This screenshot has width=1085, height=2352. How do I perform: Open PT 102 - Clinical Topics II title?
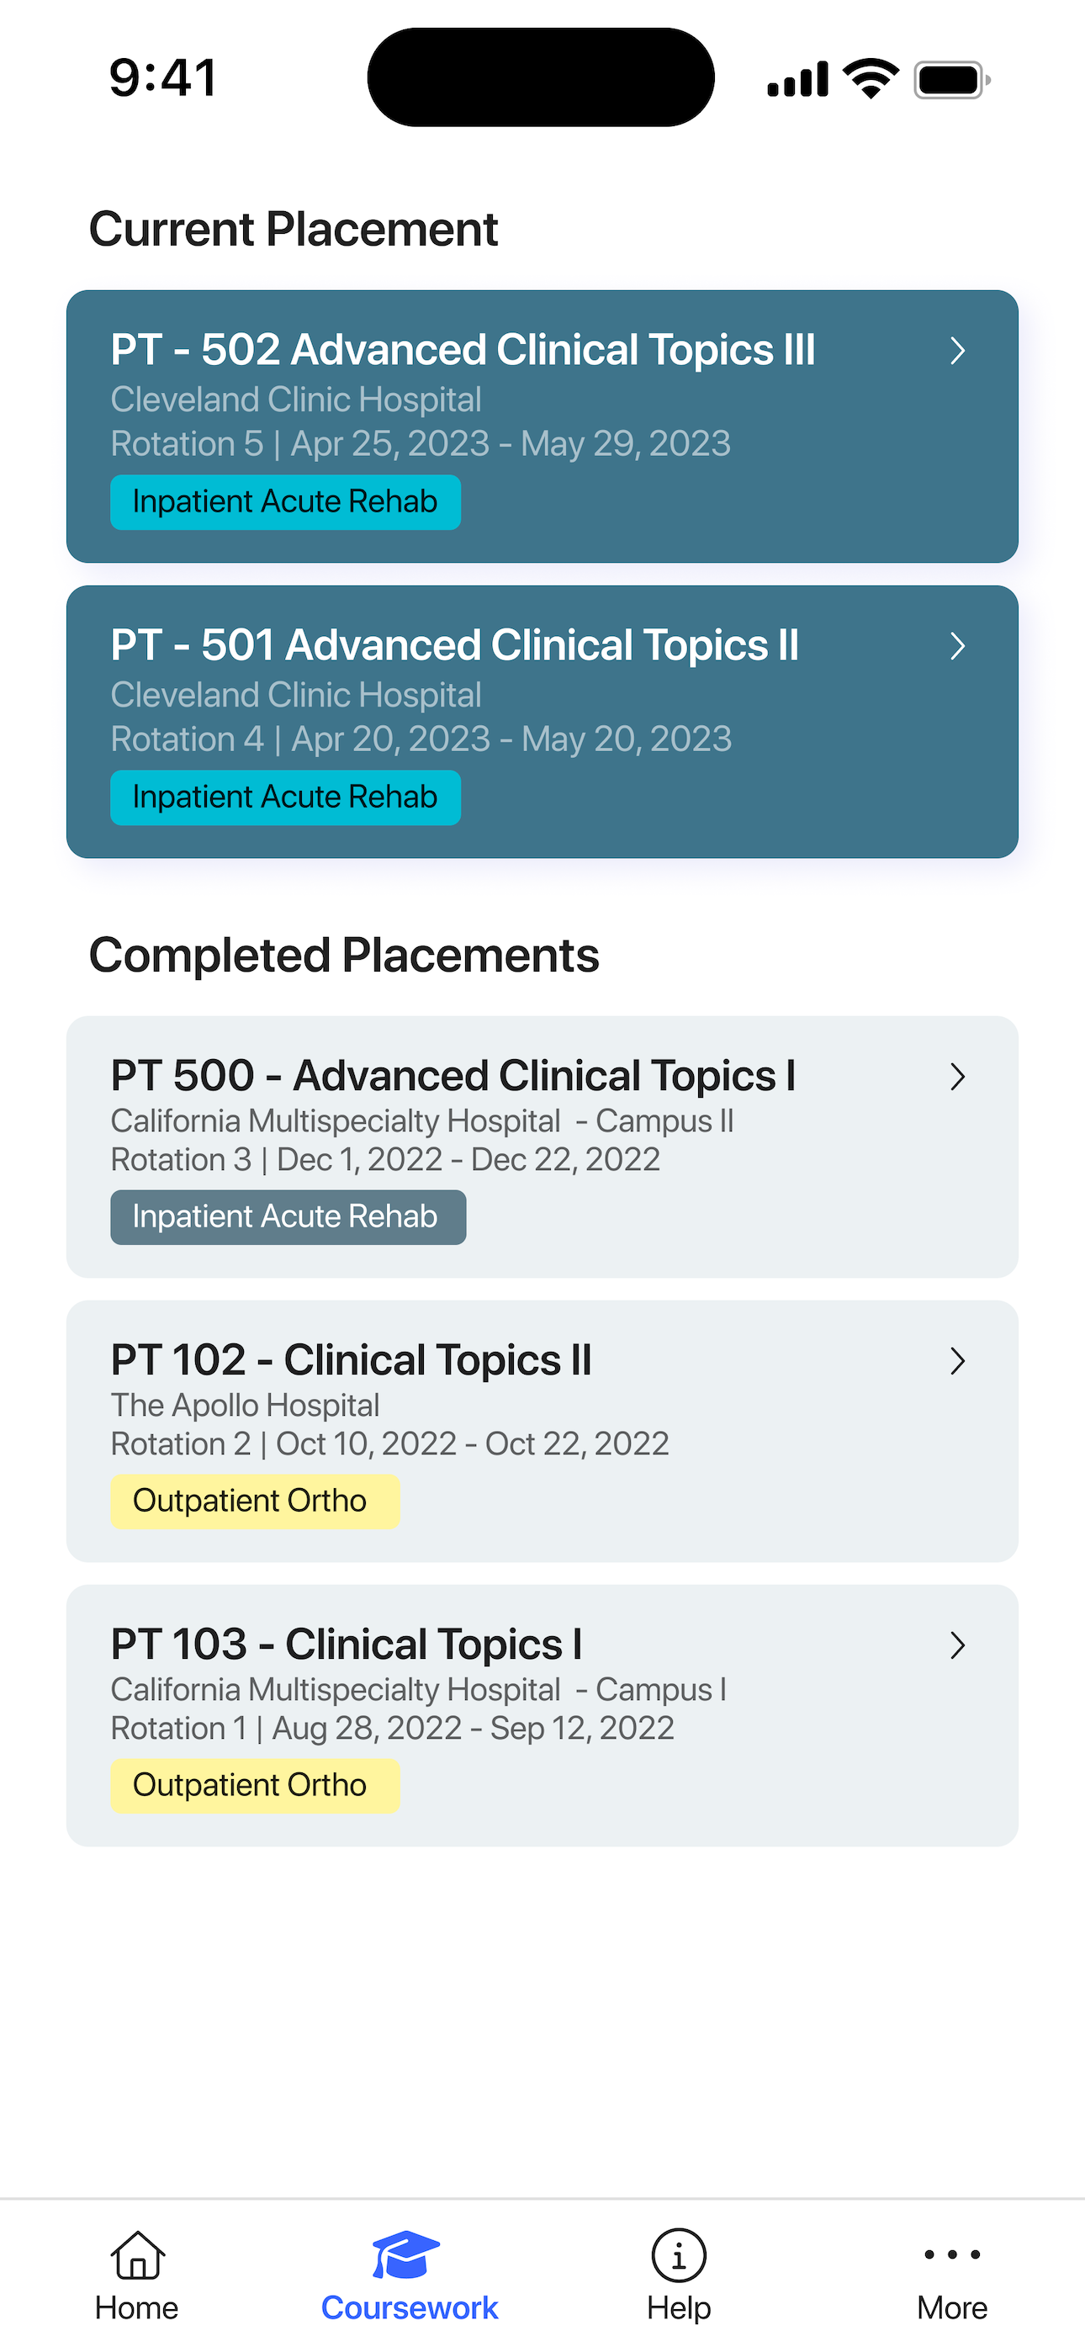coord(351,1360)
